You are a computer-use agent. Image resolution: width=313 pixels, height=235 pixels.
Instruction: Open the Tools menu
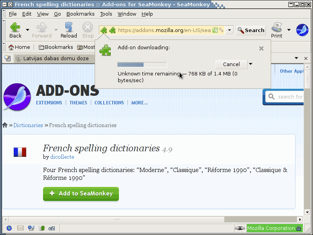pos(106,14)
